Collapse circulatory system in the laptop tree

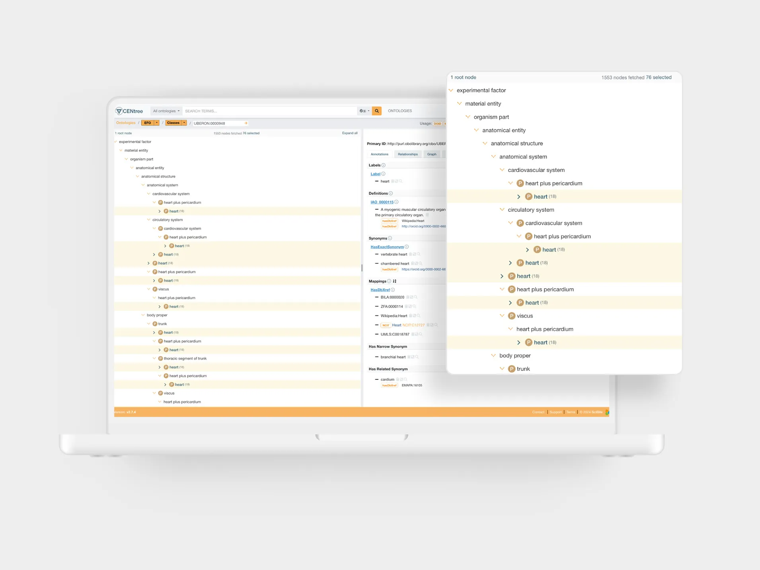point(149,220)
